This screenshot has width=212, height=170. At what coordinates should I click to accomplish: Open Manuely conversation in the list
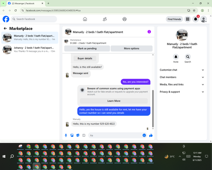click(x=30, y=38)
